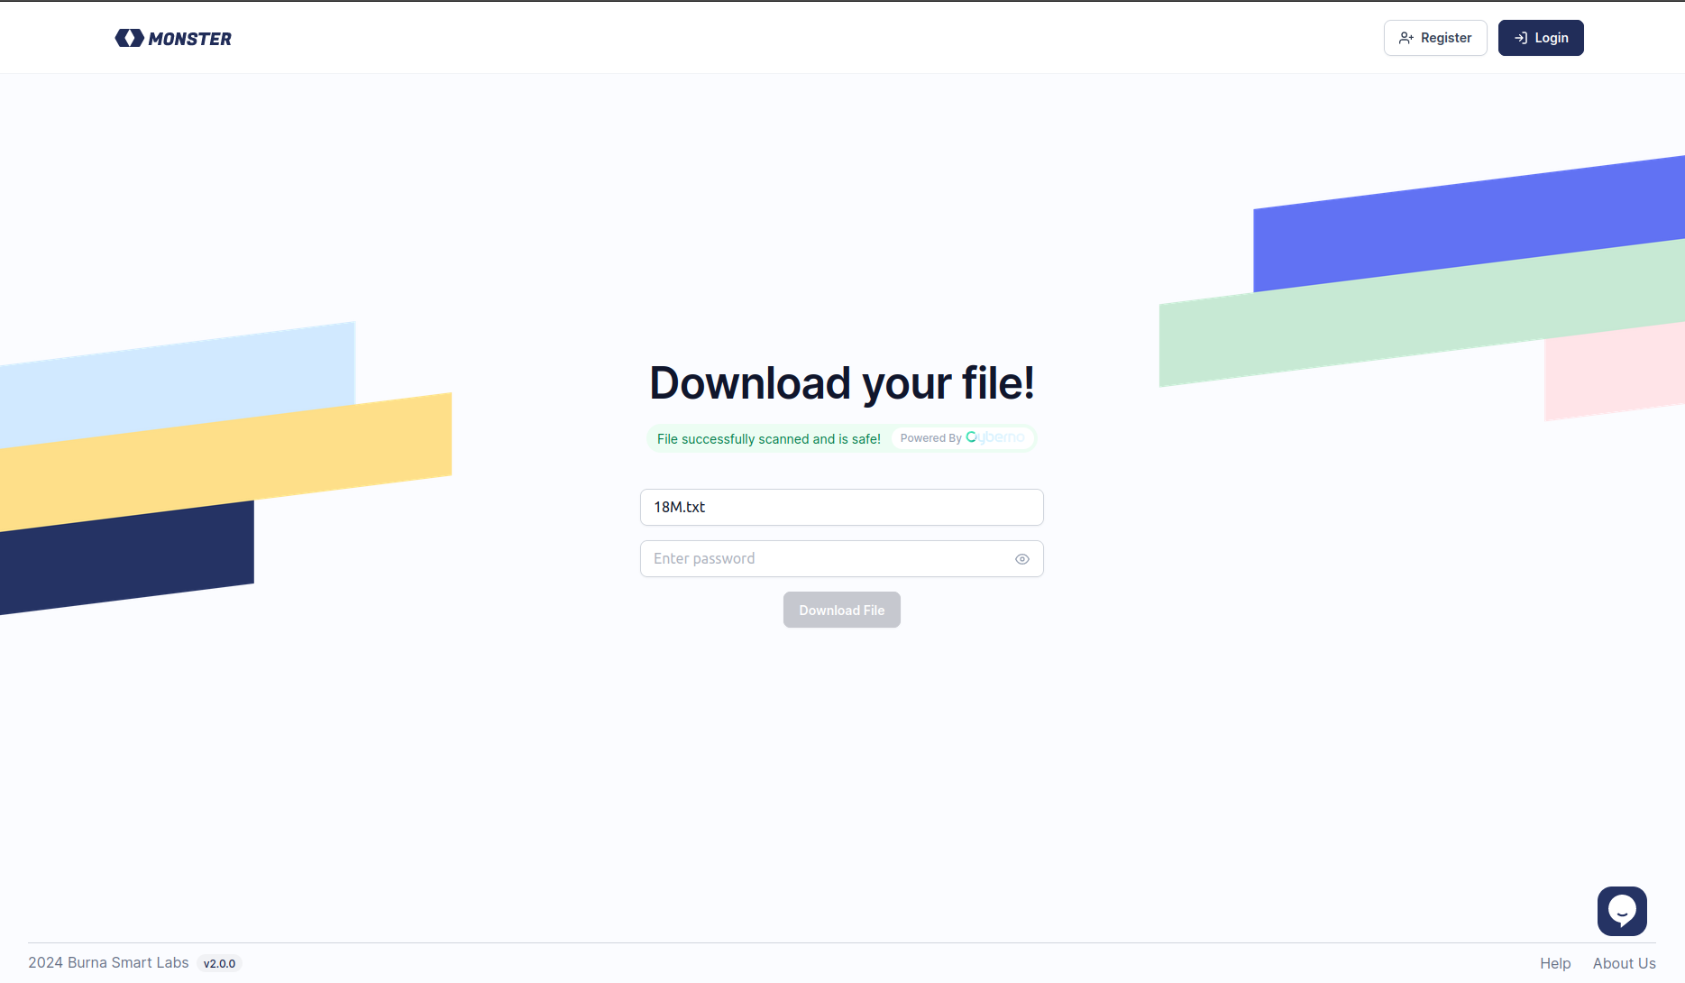Open the Login page
The width and height of the screenshot is (1685, 983).
pos(1541,38)
